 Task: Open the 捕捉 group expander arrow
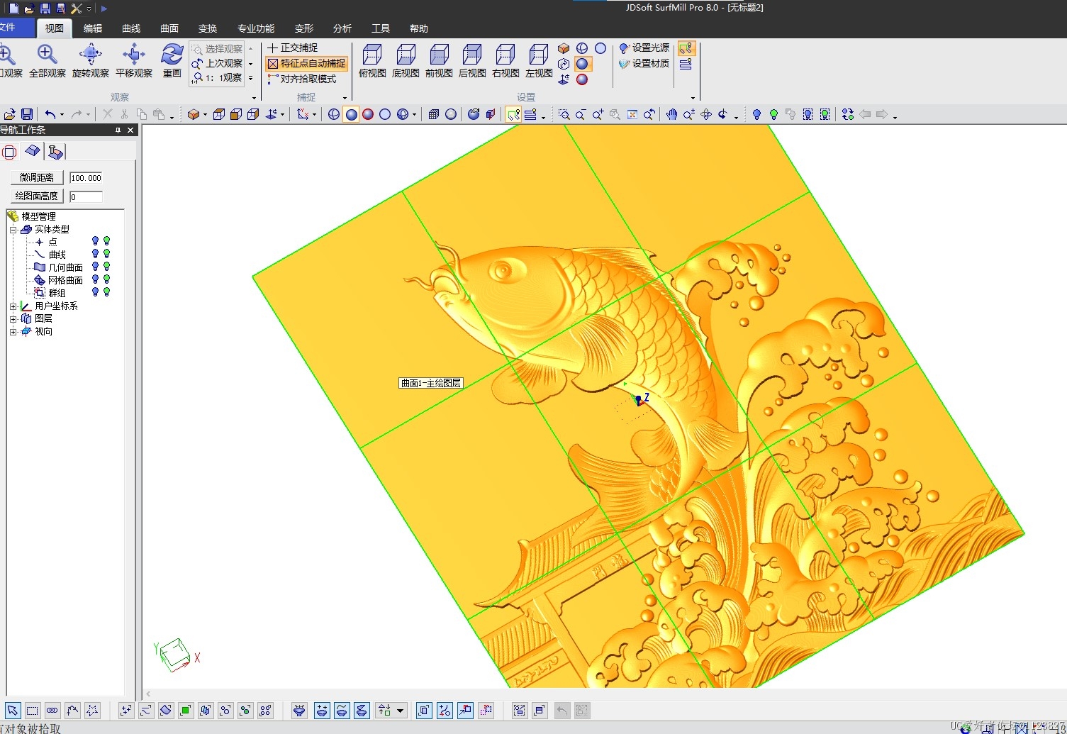click(x=345, y=98)
